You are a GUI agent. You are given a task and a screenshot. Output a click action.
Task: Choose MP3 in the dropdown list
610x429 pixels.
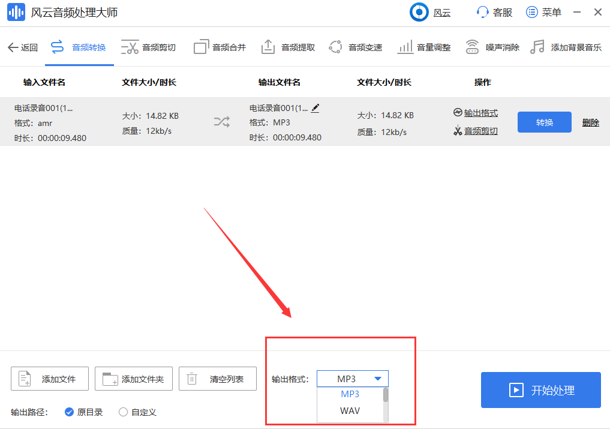[x=350, y=395]
